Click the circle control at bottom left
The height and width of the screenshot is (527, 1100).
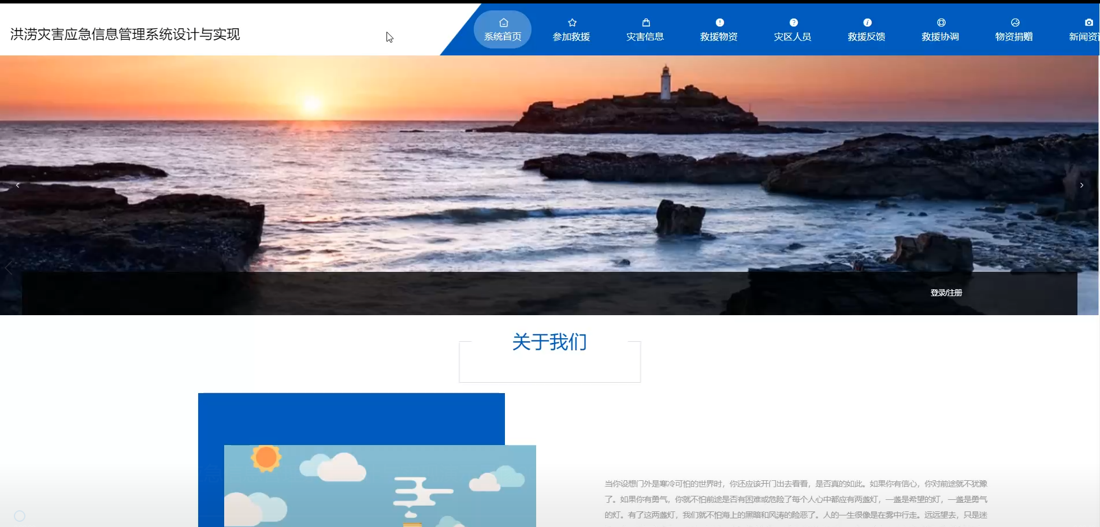pyautogui.click(x=19, y=515)
